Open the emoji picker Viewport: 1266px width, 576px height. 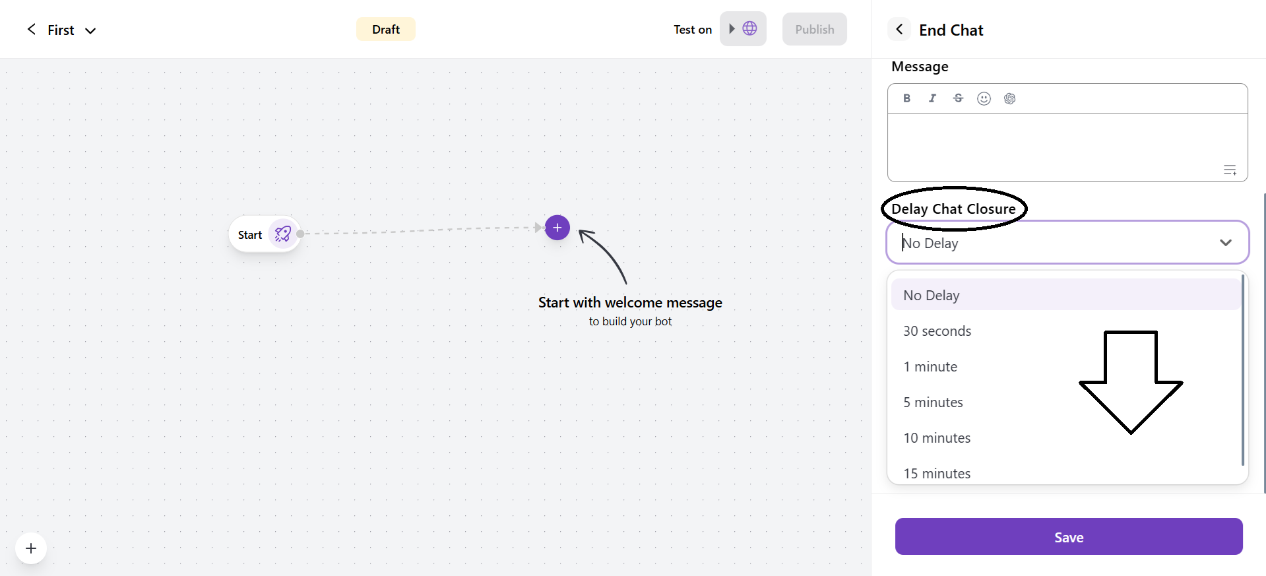tap(984, 98)
